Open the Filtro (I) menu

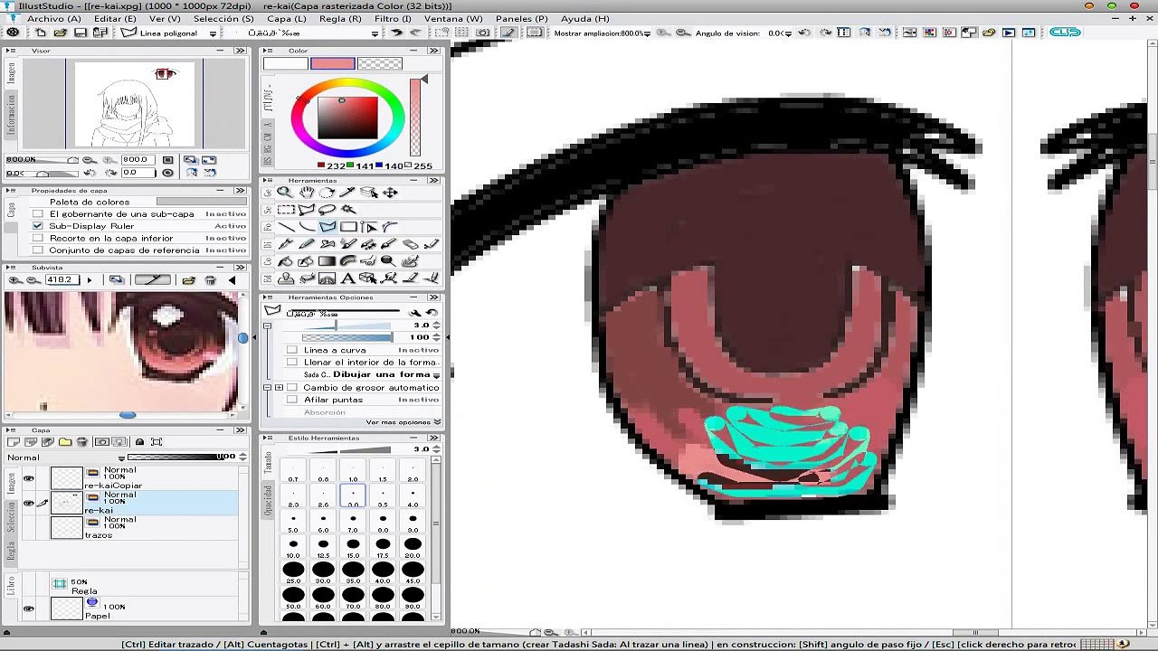[393, 18]
